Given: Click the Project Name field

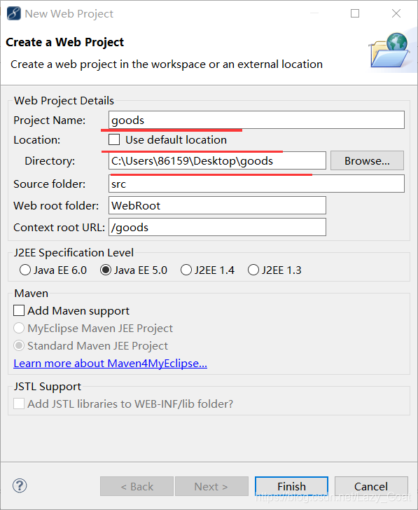Looking at the screenshot, I should click(256, 120).
